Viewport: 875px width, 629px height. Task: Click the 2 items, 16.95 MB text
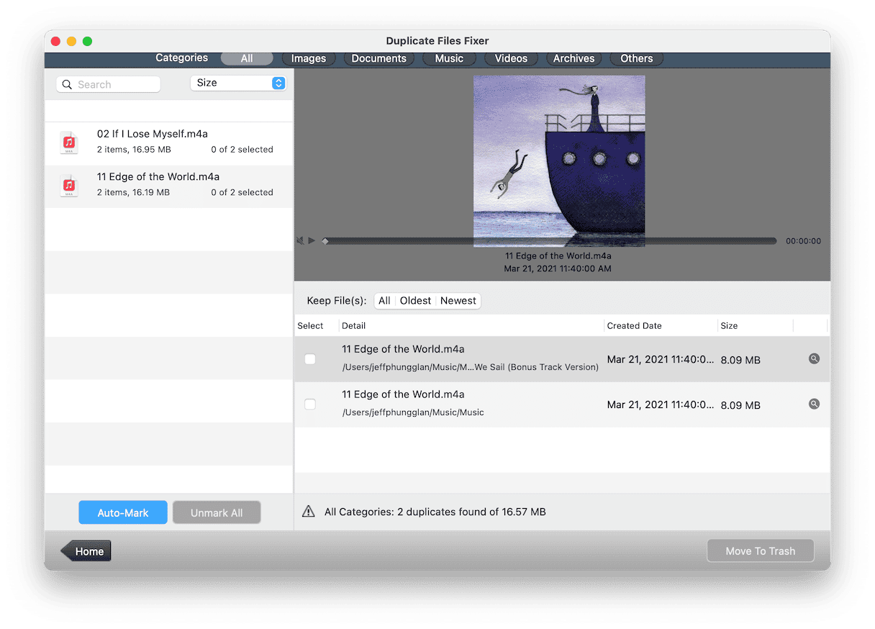(x=134, y=150)
